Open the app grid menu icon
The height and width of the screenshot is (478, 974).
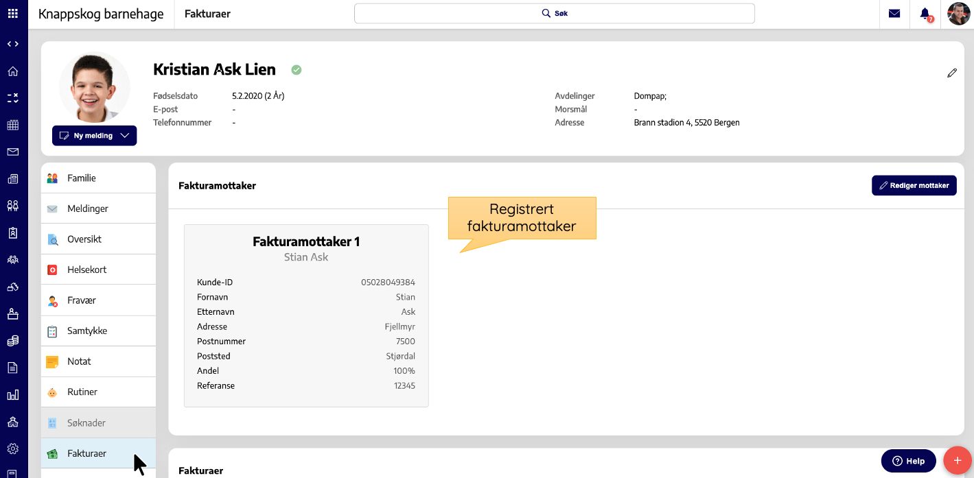[x=12, y=13]
